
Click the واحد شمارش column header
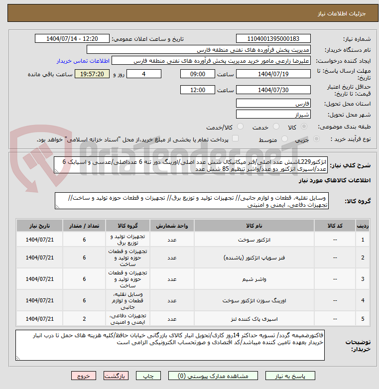pyautogui.click(x=172, y=226)
